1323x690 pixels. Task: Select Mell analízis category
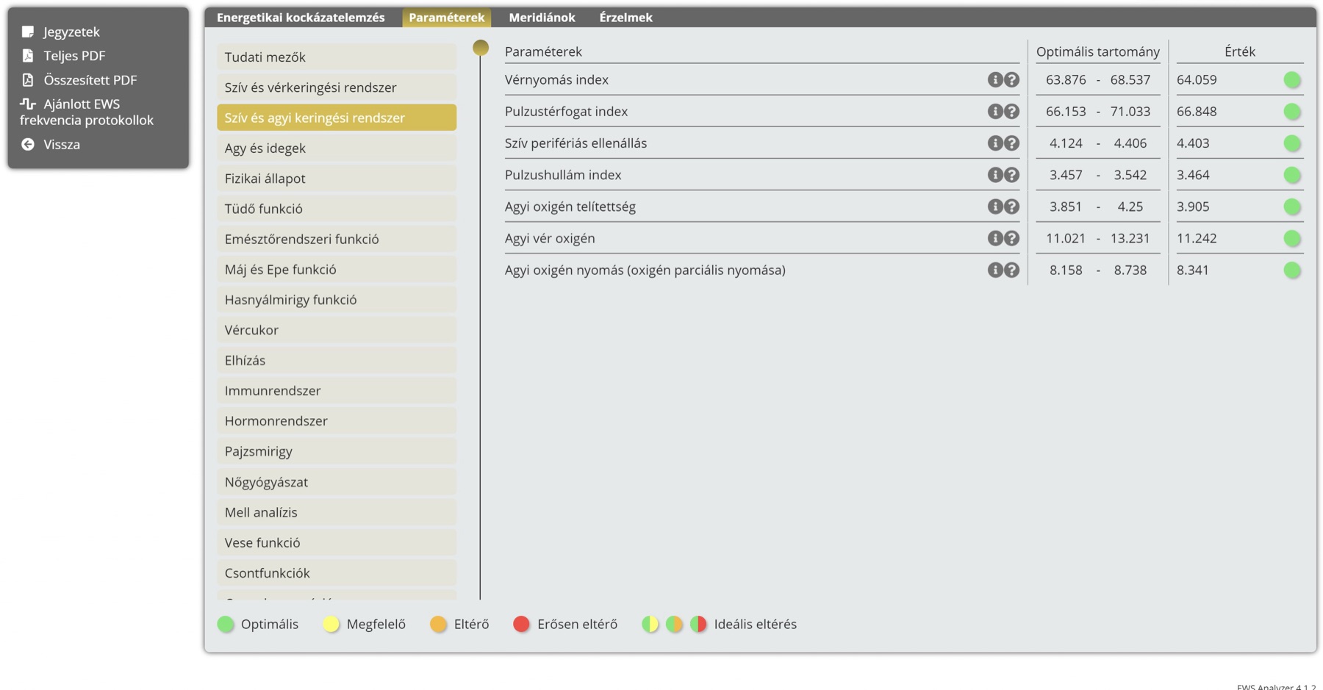[337, 512]
